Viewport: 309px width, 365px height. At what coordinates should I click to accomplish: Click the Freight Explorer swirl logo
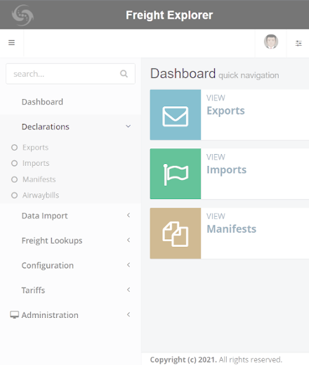[x=22, y=15]
